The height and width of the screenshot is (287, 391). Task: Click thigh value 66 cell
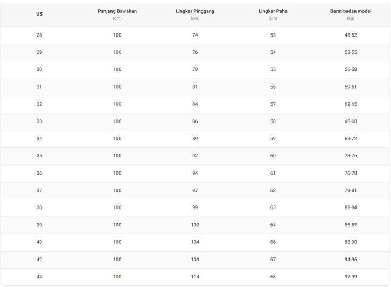[x=273, y=242]
